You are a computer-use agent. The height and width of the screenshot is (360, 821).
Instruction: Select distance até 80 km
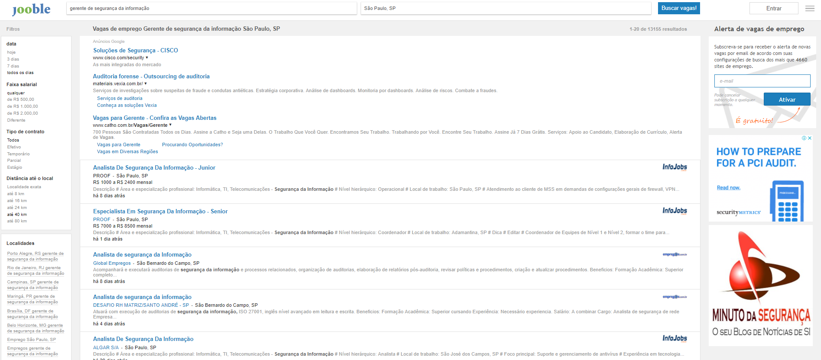click(17, 221)
